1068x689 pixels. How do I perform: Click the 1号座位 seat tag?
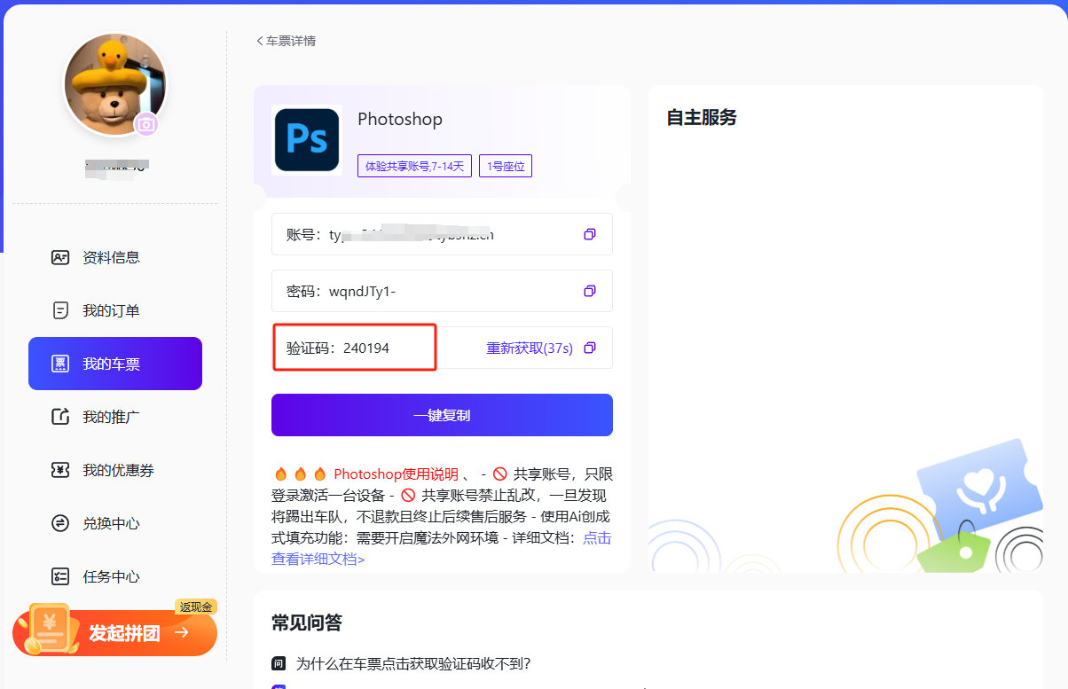506,166
